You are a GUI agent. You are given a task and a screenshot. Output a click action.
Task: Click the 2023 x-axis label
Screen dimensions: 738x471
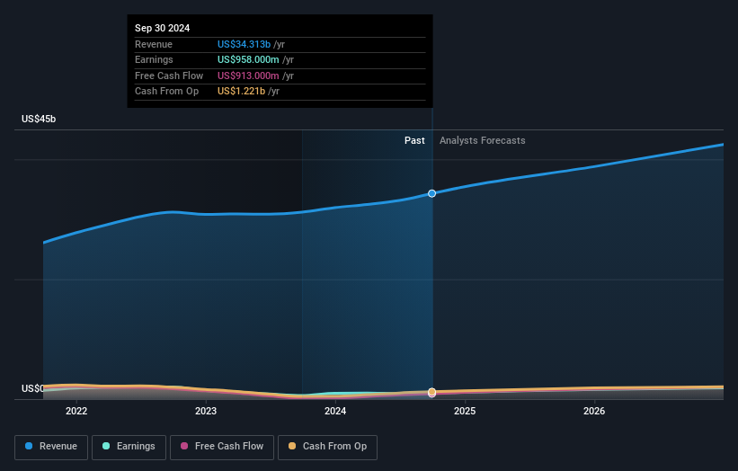pos(206,411)
